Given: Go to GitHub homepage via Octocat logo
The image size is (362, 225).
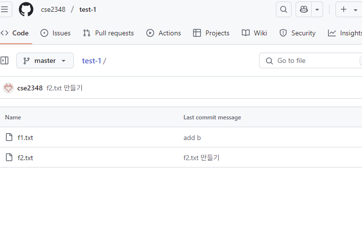Looking at the screenshot, I should pyautogui.click(x=26, y=9).
